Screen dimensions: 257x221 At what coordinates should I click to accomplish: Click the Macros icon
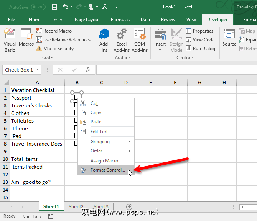click(26, 38)
